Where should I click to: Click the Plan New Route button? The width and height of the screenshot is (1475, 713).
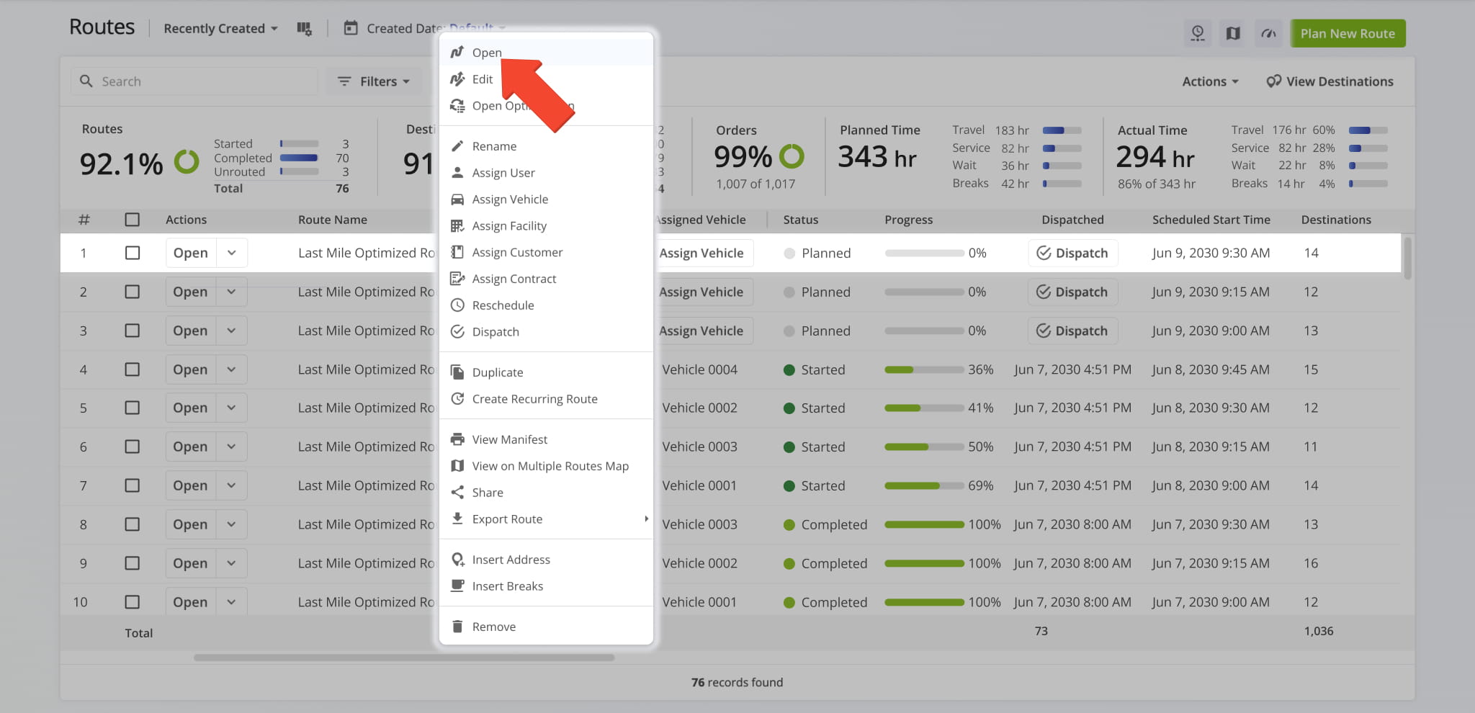point(1348,33)
